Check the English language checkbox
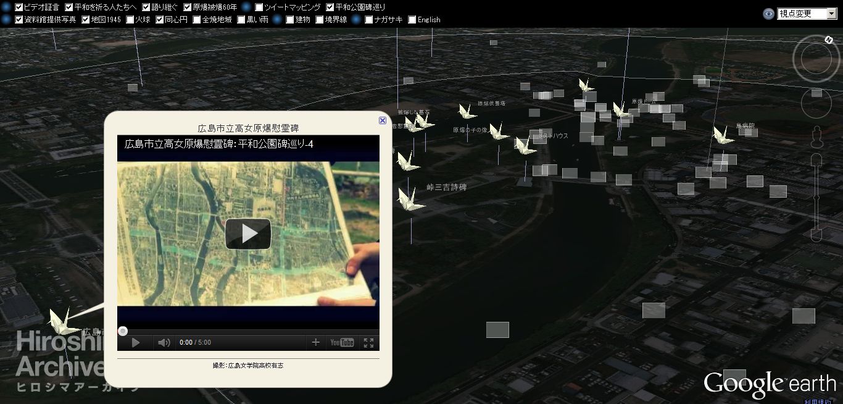This screenshot has height=404, width=843. (x=412, y=19)
